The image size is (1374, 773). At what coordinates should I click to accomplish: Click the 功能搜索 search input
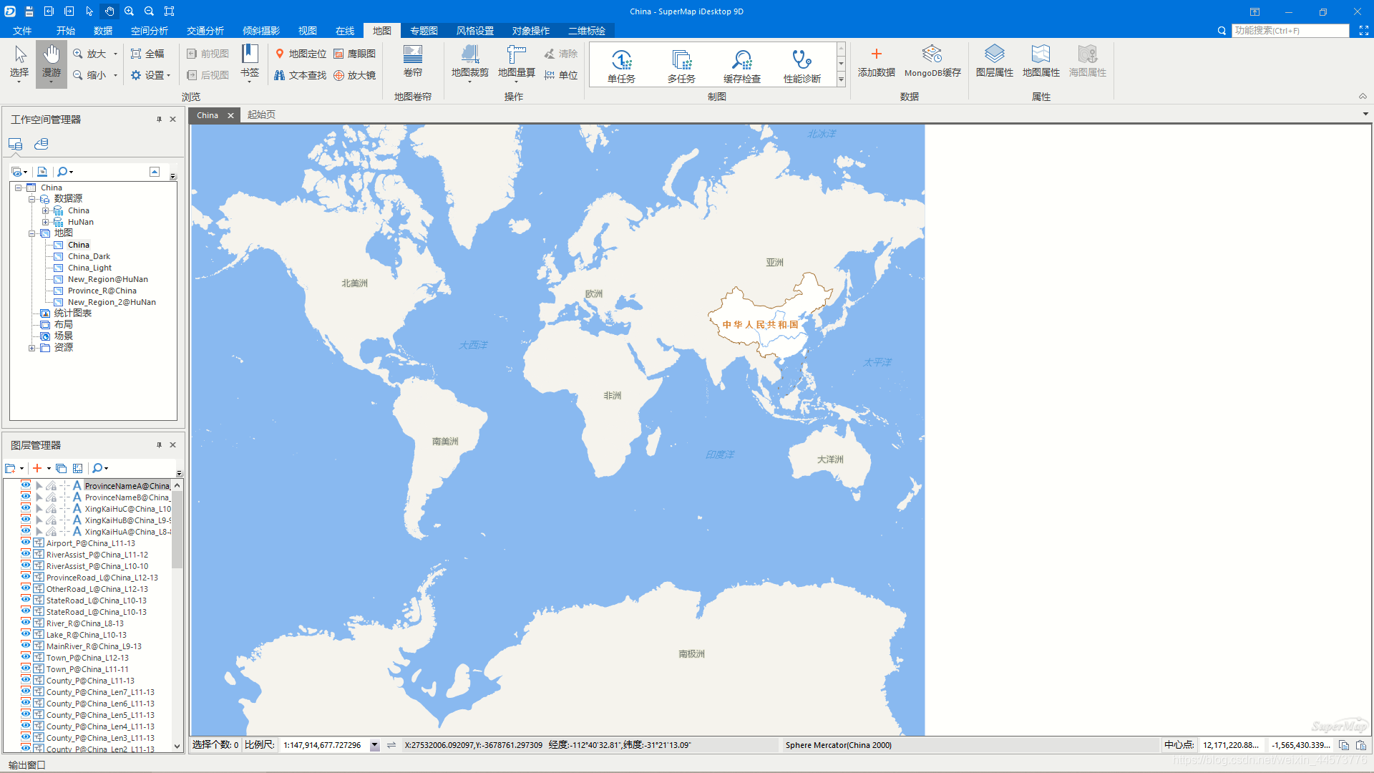(x=1290, y=31)
